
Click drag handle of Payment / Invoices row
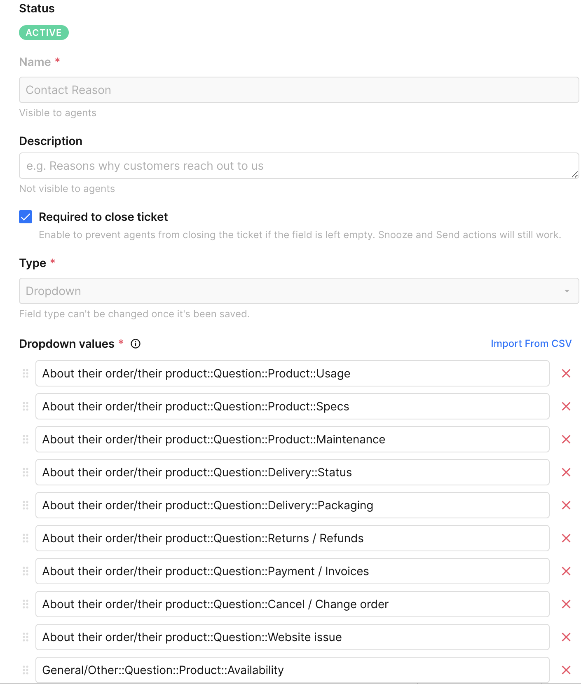click(26, 571)
